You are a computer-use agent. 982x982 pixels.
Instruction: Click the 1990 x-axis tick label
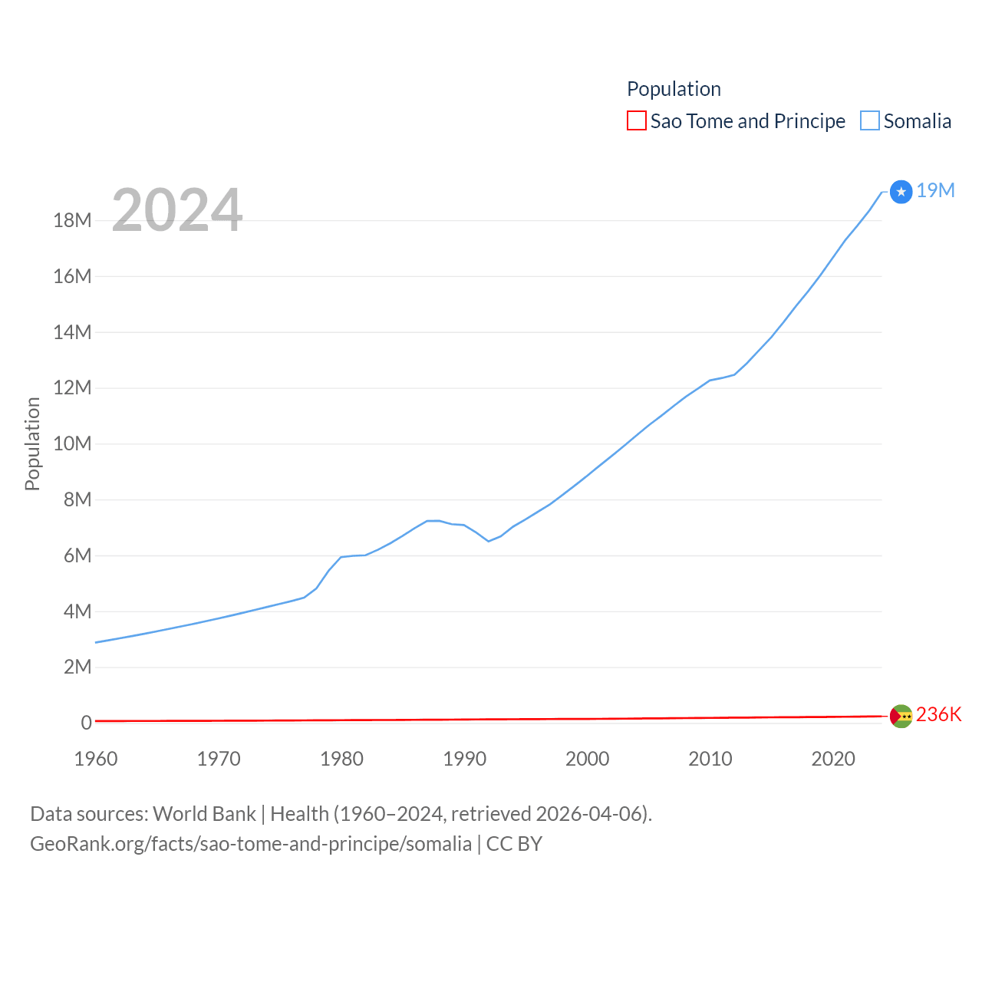[x=464, y=759]
